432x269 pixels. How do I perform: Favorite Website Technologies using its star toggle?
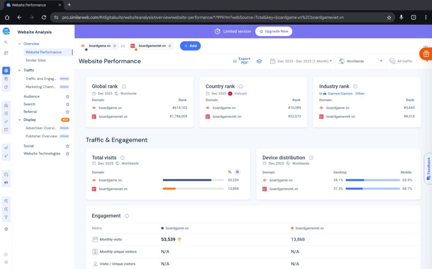point(67,153)
